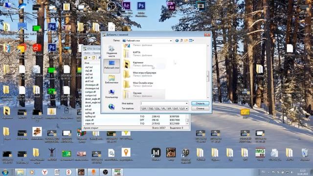Create a new folder in the dialog
The image size is (313, 176).
coord(186,41)
